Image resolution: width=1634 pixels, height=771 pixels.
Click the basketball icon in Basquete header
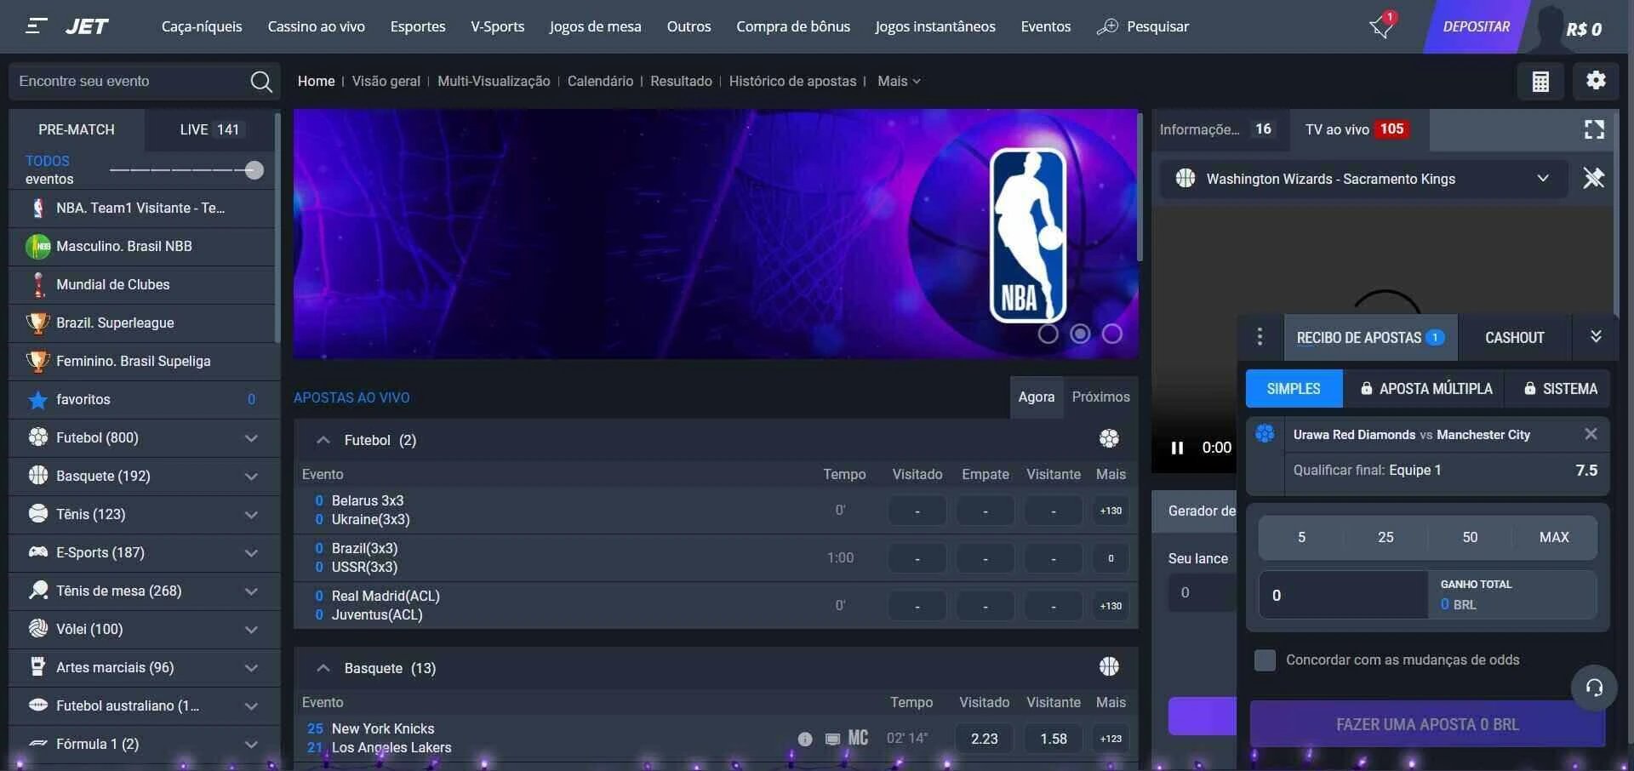[x=1109, y=667]
